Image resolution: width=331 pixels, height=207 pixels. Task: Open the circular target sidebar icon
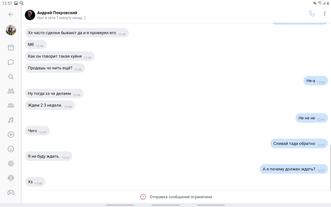11,164
